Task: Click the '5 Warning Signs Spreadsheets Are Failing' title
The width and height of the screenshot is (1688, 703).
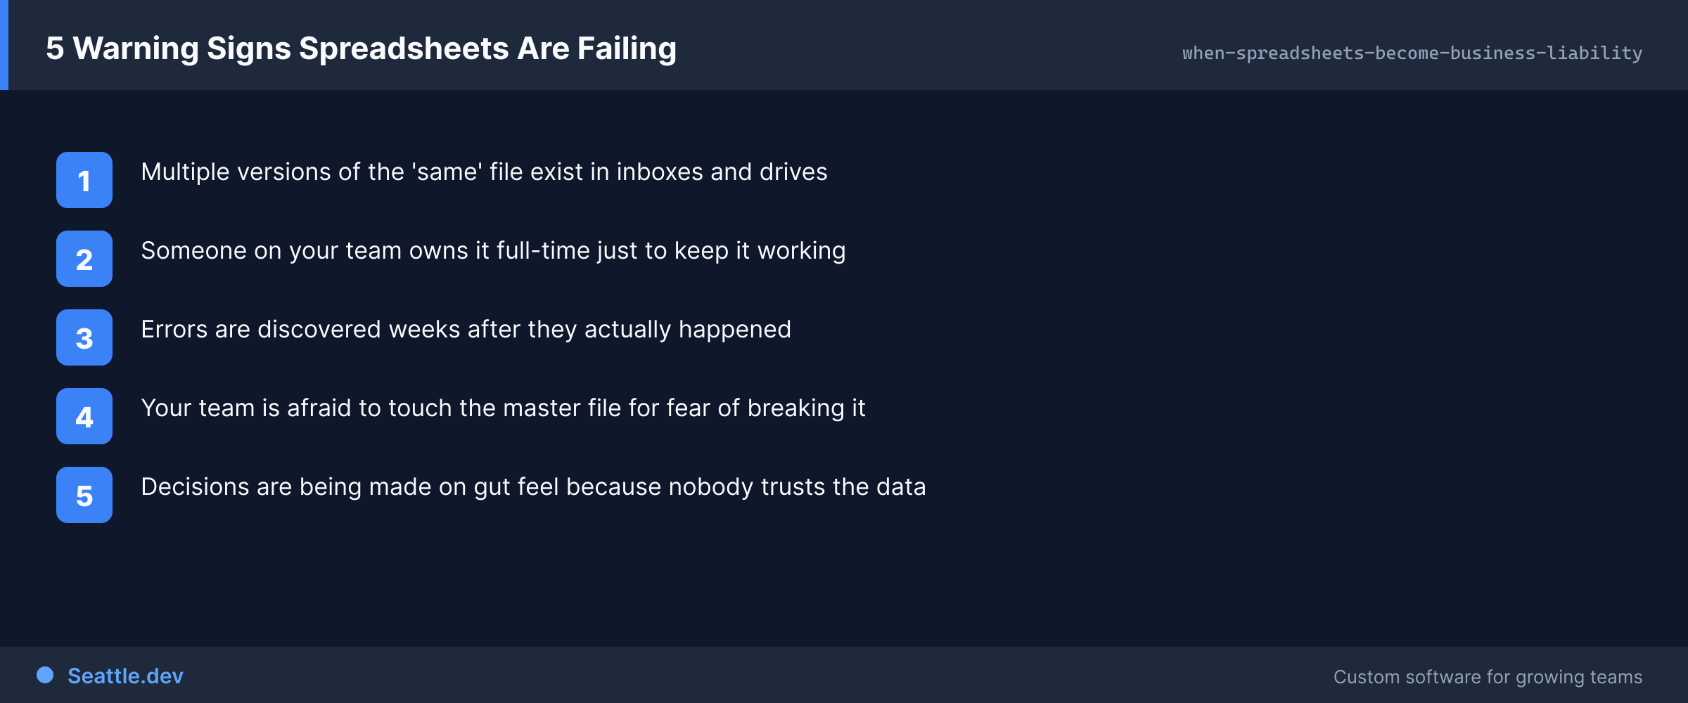Action: pyautogui.click(x=361, y=49)
